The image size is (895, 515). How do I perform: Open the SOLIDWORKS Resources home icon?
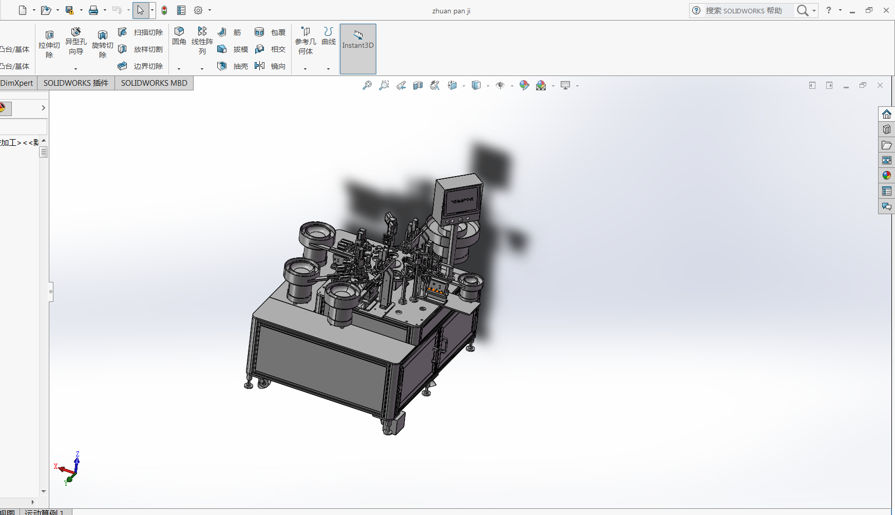(x=886, y=114)
